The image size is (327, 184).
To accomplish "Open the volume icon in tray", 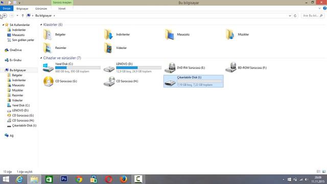I will [307, 179].
